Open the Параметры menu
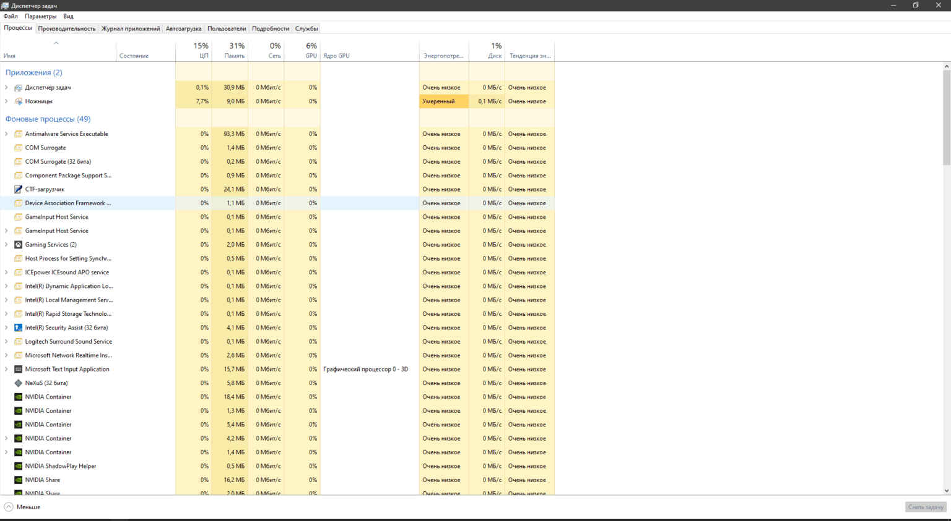Viewport: 951px width, 521px height. 40,17
